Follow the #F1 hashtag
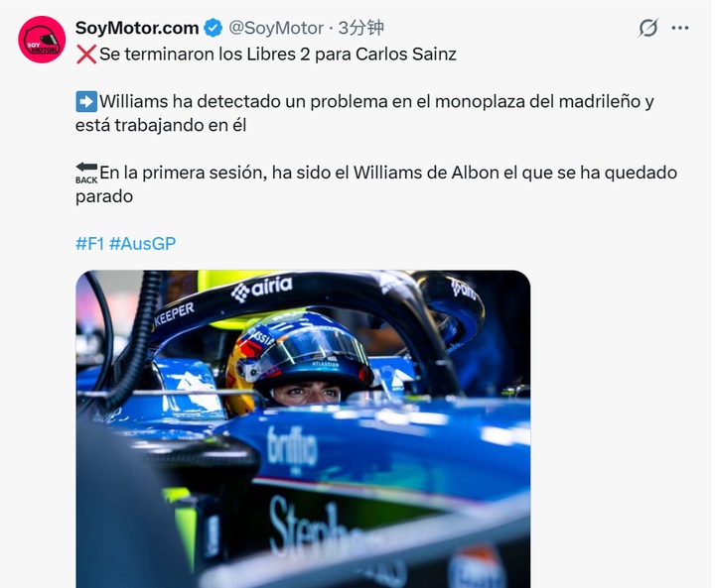715x588 pixels. (89, 244)
